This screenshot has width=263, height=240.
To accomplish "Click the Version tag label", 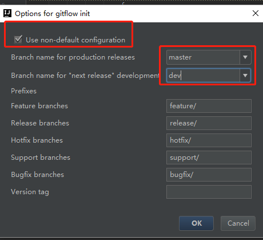I will tap(30, 192).
